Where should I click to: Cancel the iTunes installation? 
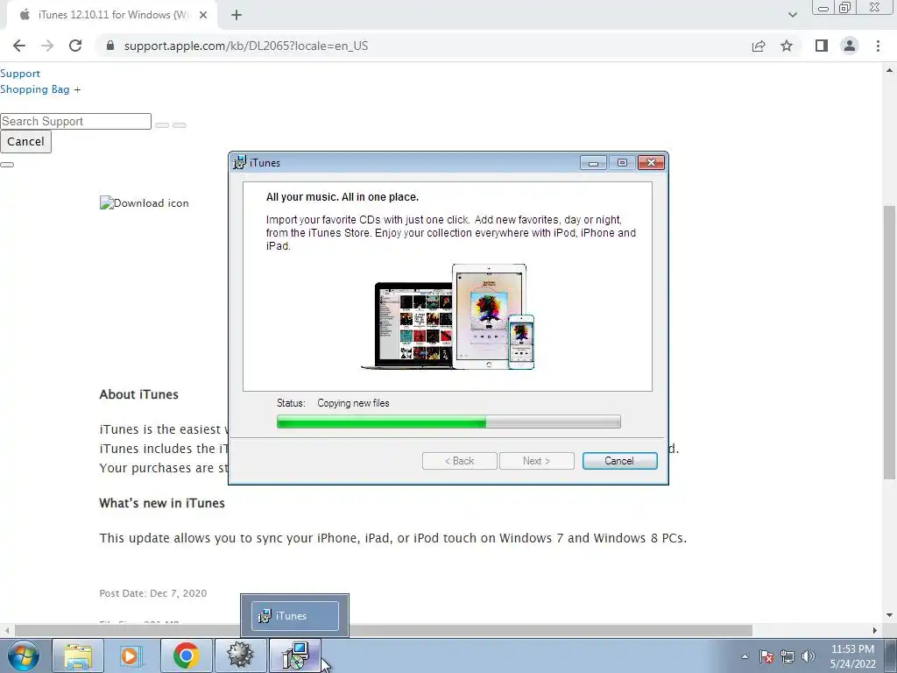pyautogui.click(x=619, y=461)
